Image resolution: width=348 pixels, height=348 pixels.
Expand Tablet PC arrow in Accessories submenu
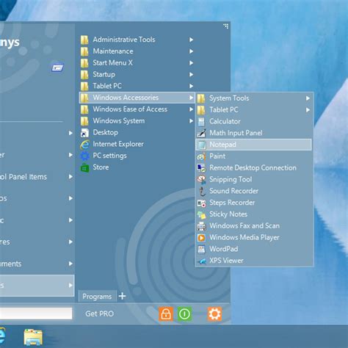coord(308,110)
